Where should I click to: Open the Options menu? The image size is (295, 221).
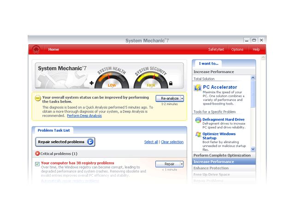pyautogui.click(x=237, y=49)
